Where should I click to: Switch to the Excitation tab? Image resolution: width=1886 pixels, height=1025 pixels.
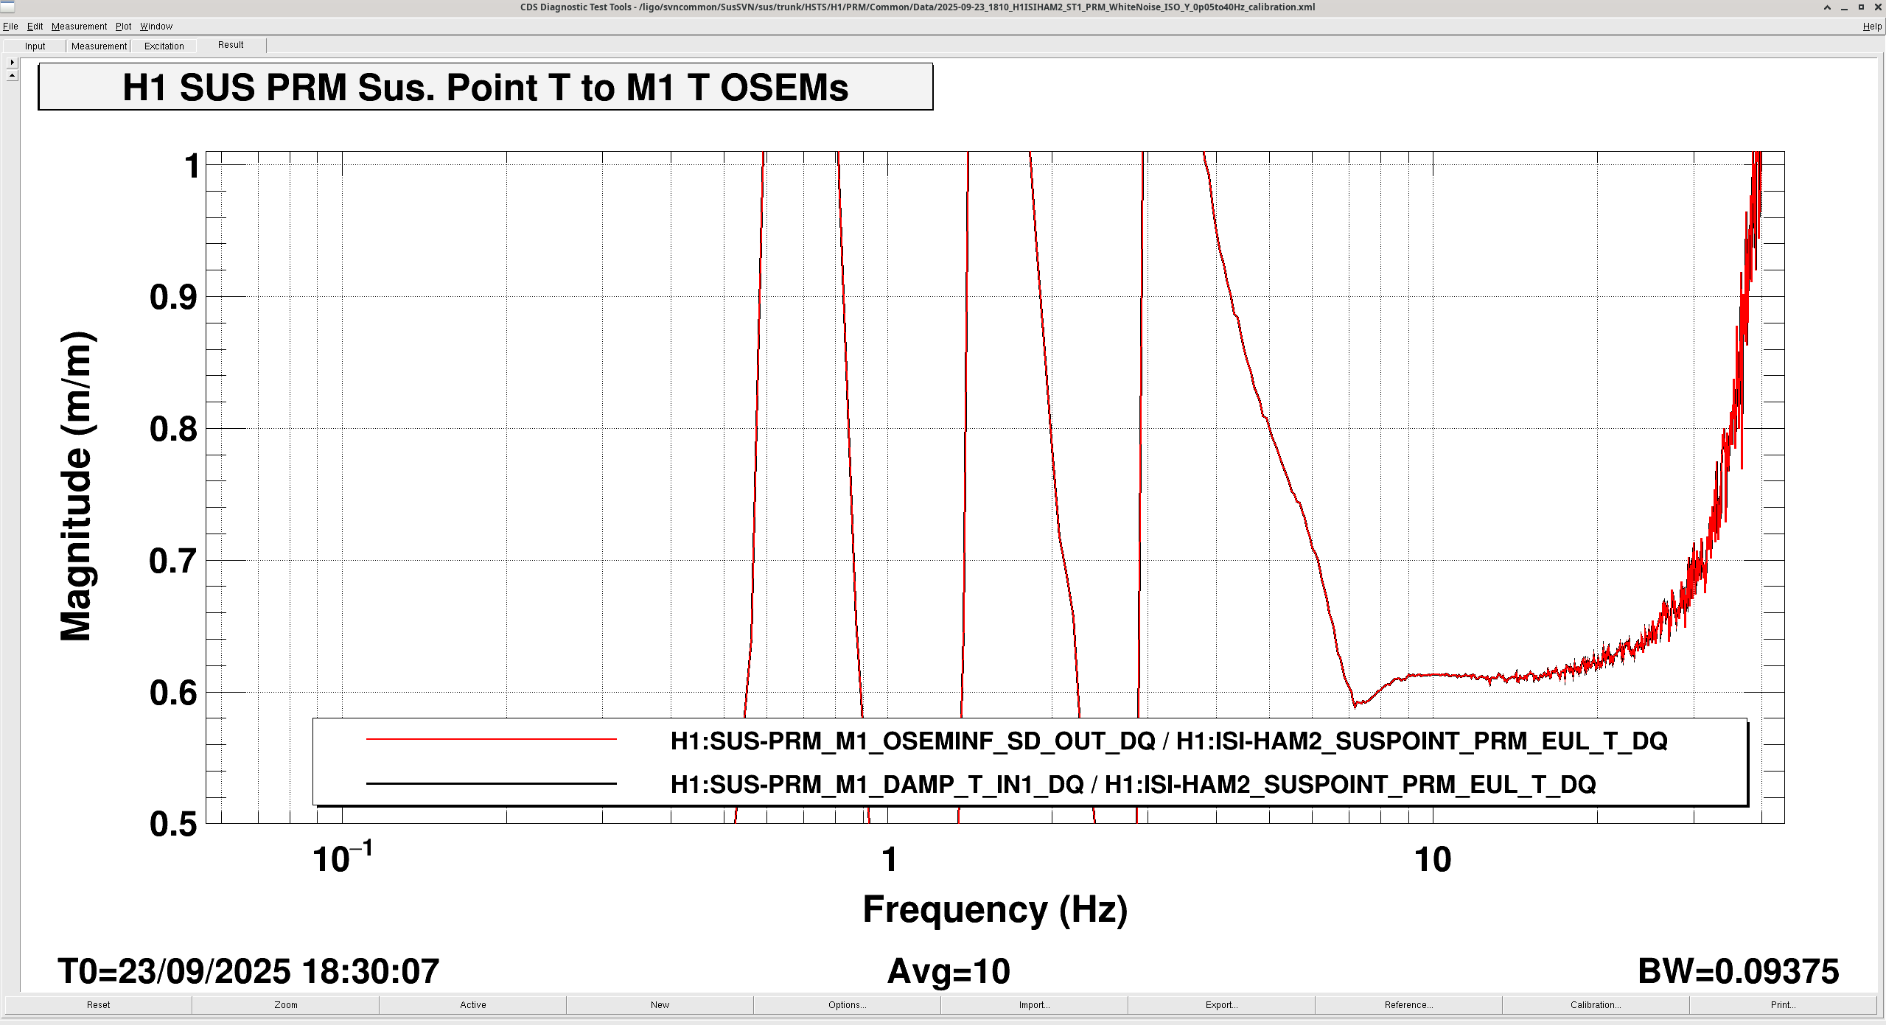coord(164,46)
